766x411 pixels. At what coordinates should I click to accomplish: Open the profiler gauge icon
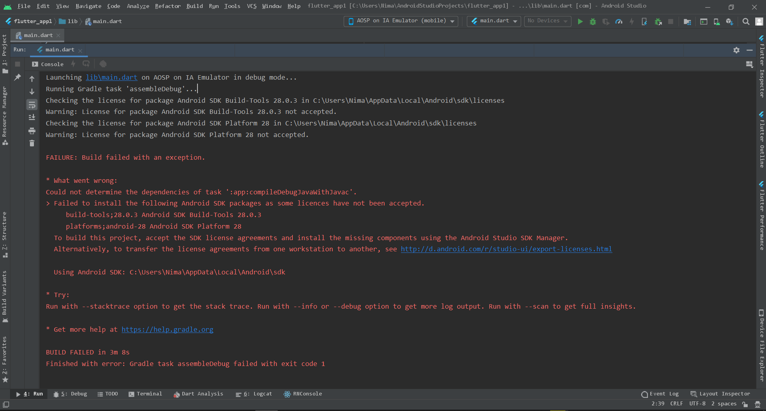619,22
